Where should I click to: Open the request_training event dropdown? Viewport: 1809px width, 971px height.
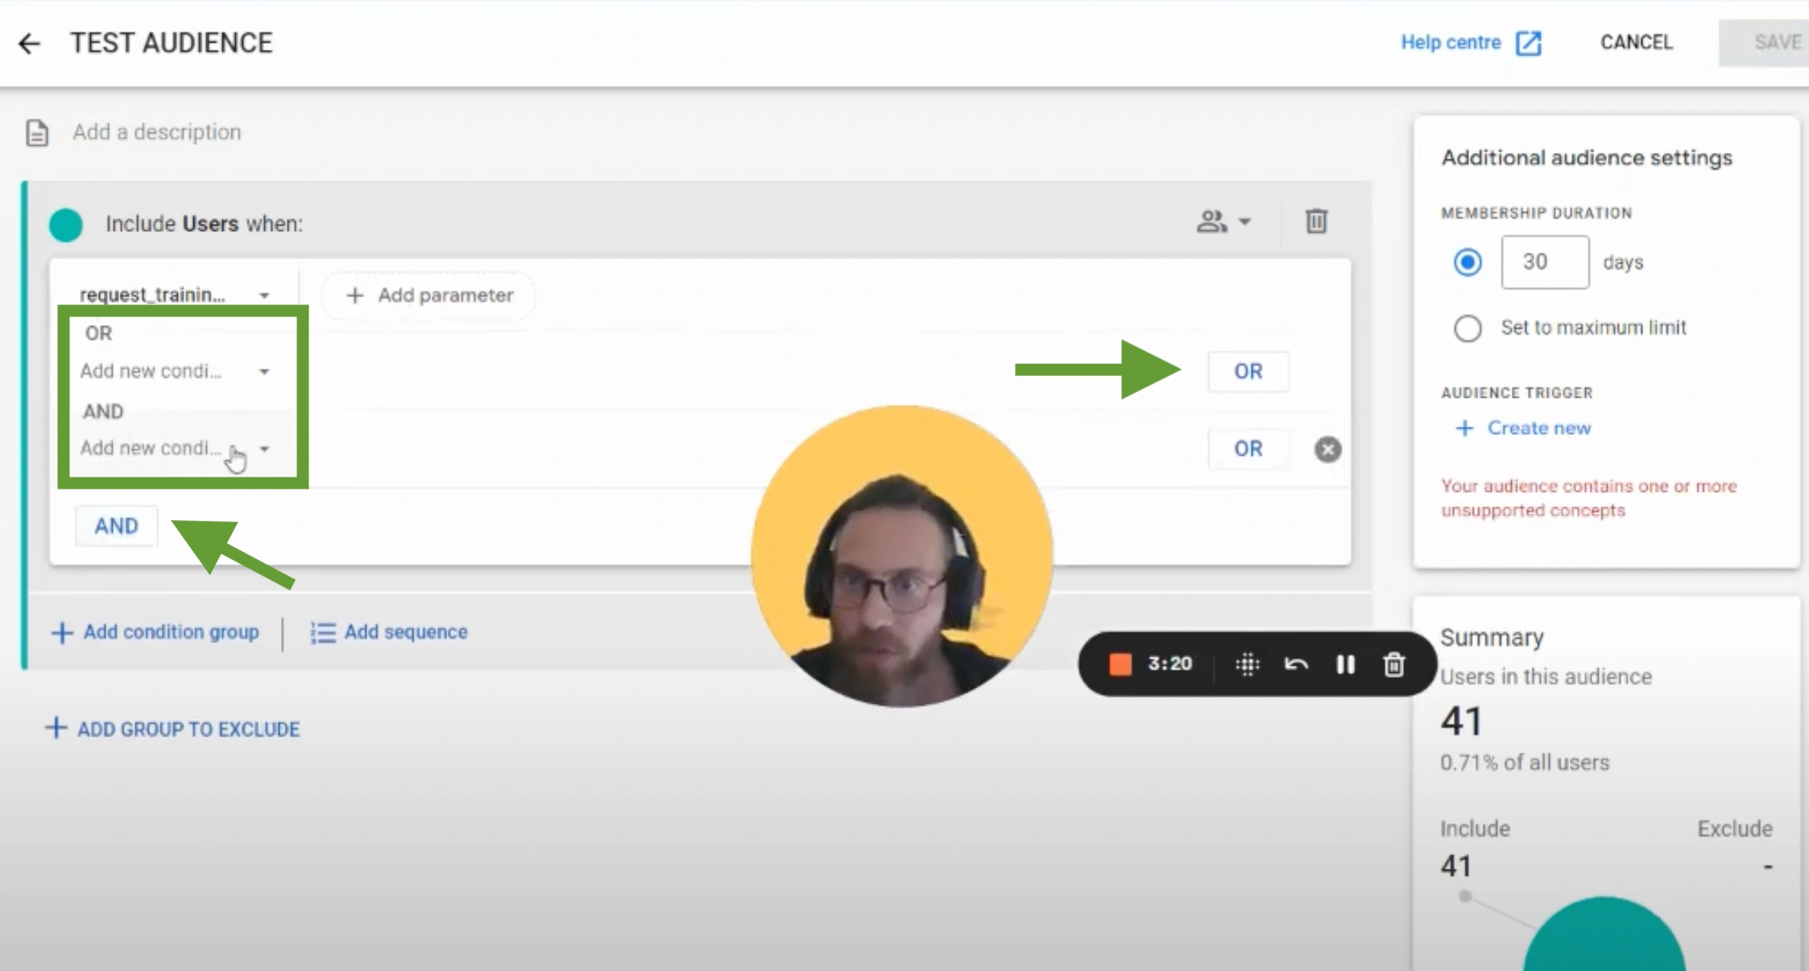pos(174,295)
